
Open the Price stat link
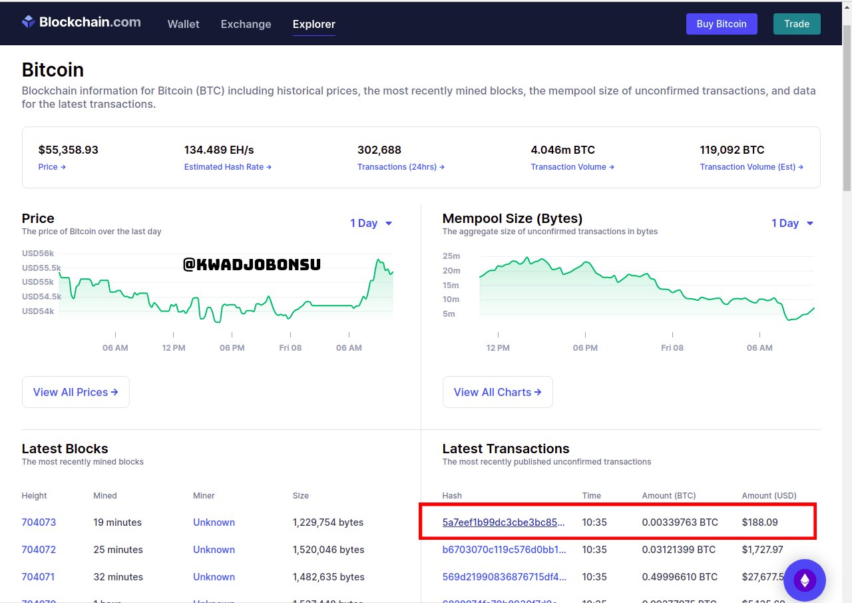coord(52,167)
